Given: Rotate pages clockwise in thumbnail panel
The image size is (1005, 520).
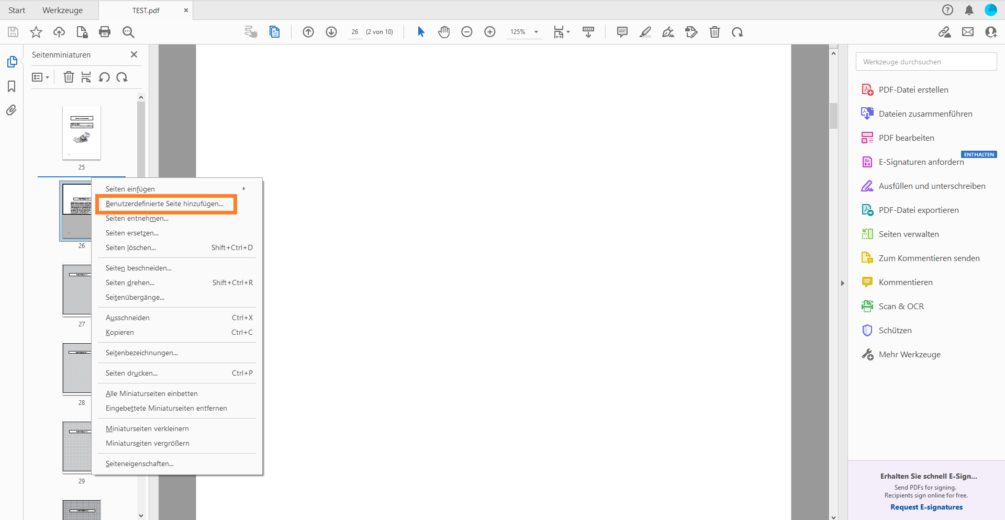Looking at the screenshot, I should click(x=122, y=77).
